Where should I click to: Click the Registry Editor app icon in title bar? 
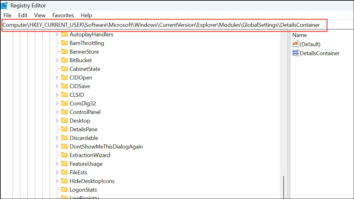[x=4, y=5]
